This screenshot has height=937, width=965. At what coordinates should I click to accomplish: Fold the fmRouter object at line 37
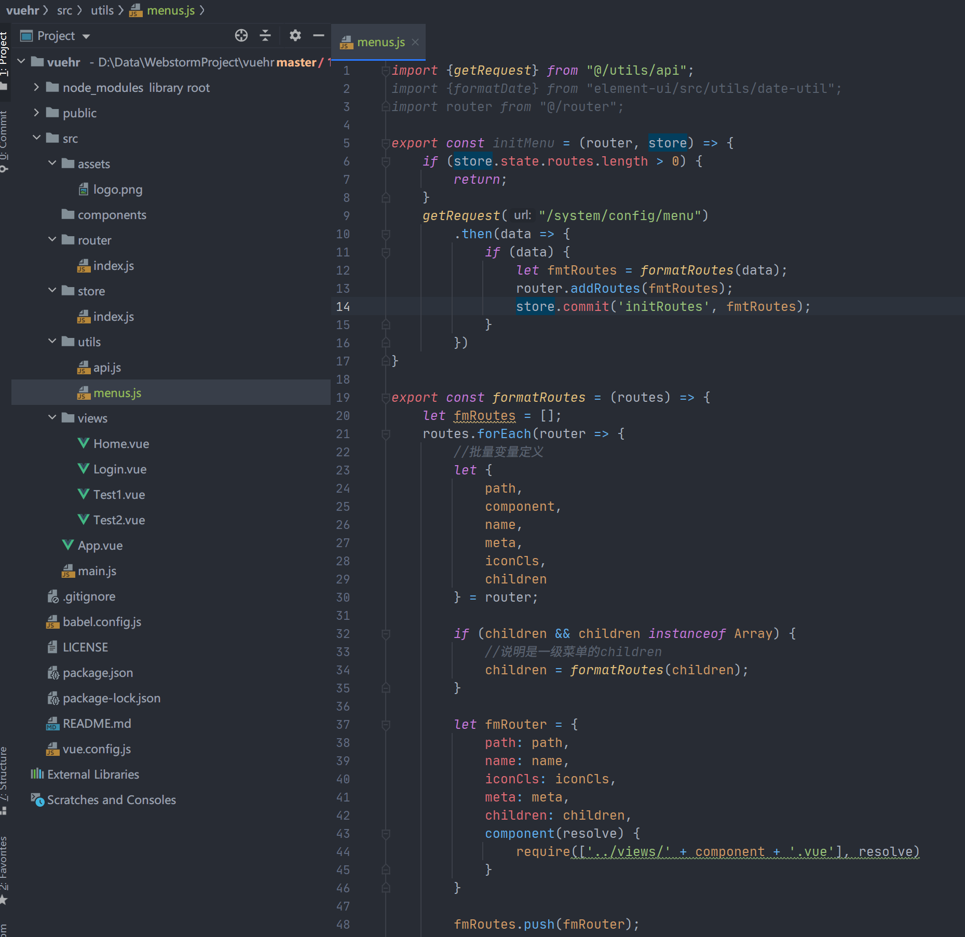coord(386,725)
